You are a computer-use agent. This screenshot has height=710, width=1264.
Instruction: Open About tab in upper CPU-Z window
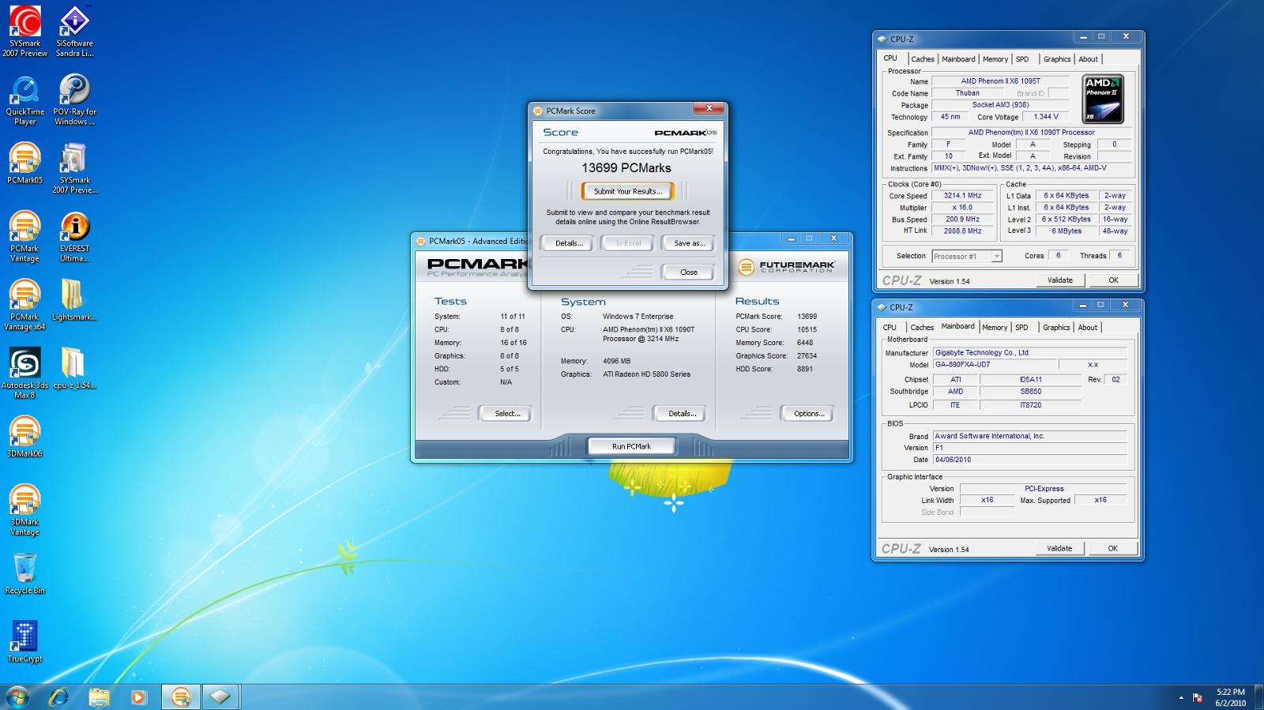point(1089,59)
